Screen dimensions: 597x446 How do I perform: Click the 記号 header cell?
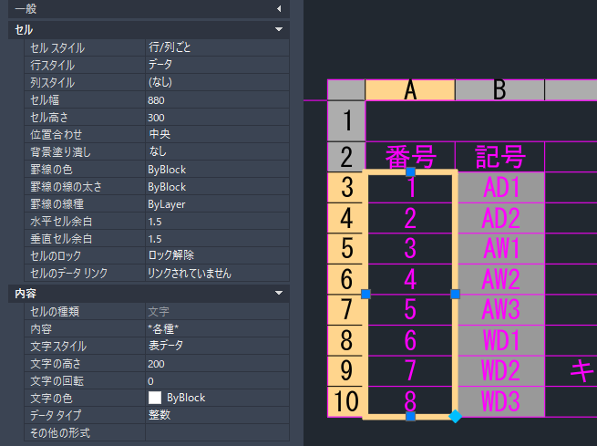pos(499,156)
